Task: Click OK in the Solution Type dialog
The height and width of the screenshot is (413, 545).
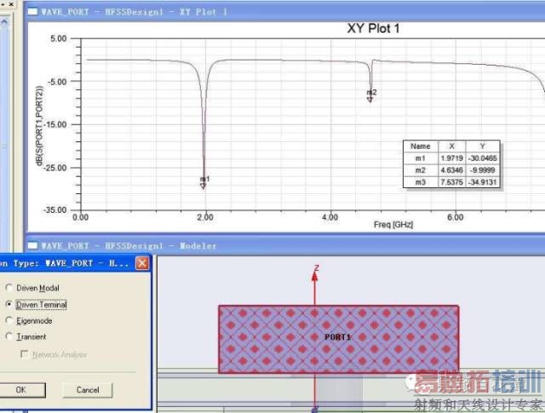Action: (x=20, y=390)
